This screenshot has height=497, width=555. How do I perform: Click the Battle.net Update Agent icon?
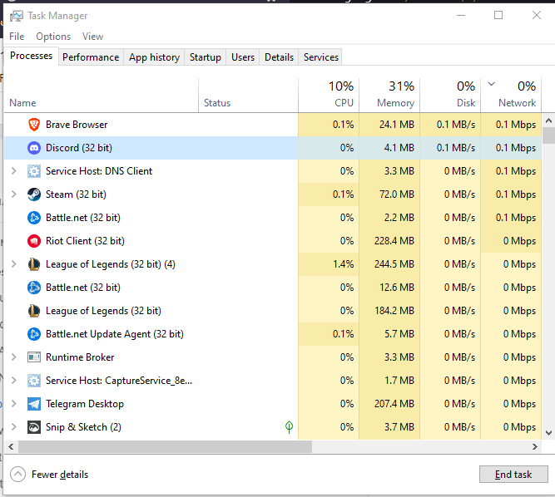coord(34,334)
